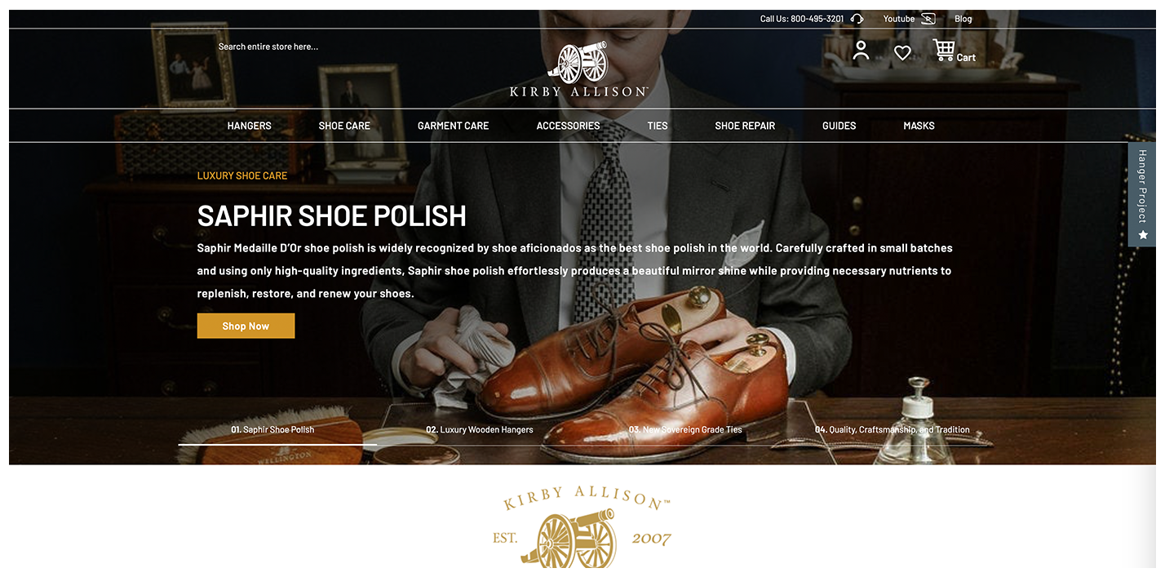Click the Shop Now button
This screenshot has width=1165, height=577.
246,326
